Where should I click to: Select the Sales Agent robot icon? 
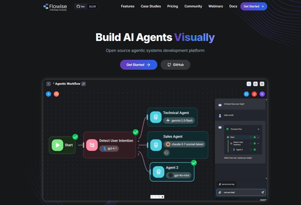pos(156,145)
